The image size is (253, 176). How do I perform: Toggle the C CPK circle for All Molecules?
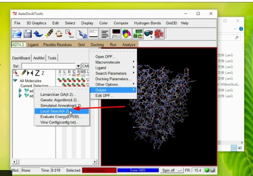click(x=73, y=79)
